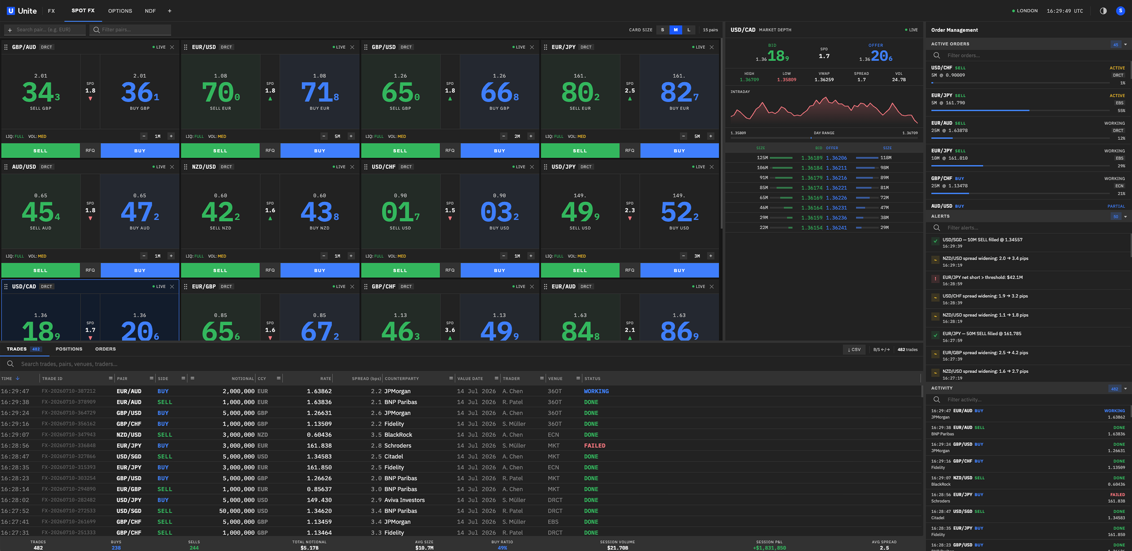Click the EUR/GBP spread widening warning icon
Viewport: 1132px width, 551px height.
[x=935, y=354]
